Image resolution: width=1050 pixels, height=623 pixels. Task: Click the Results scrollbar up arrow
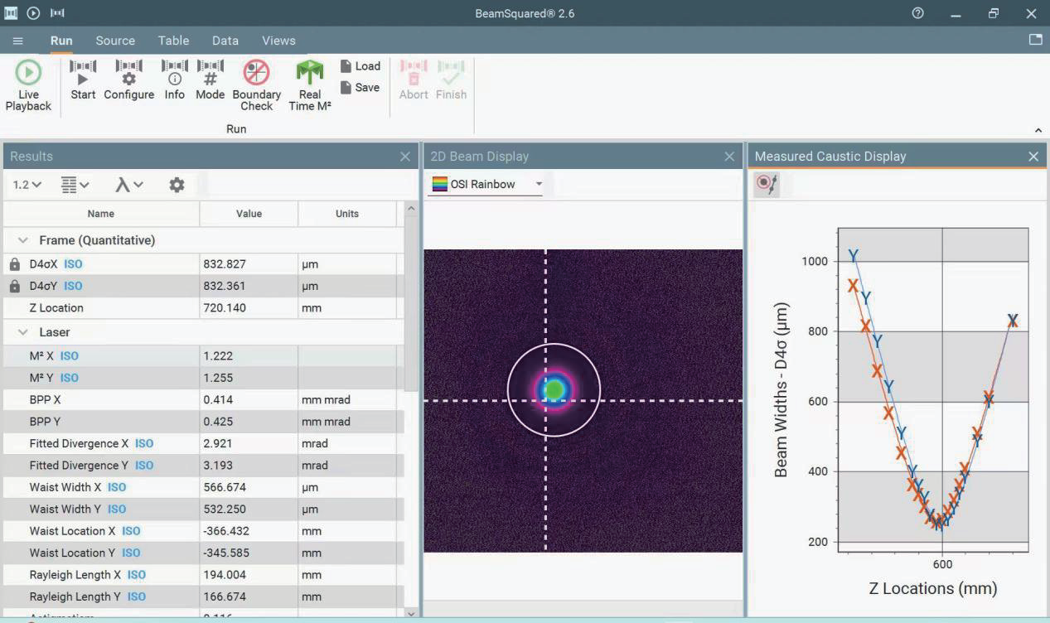point(412,207)
